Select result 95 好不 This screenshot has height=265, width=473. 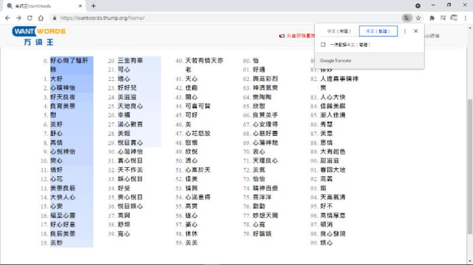coord(326,207)
